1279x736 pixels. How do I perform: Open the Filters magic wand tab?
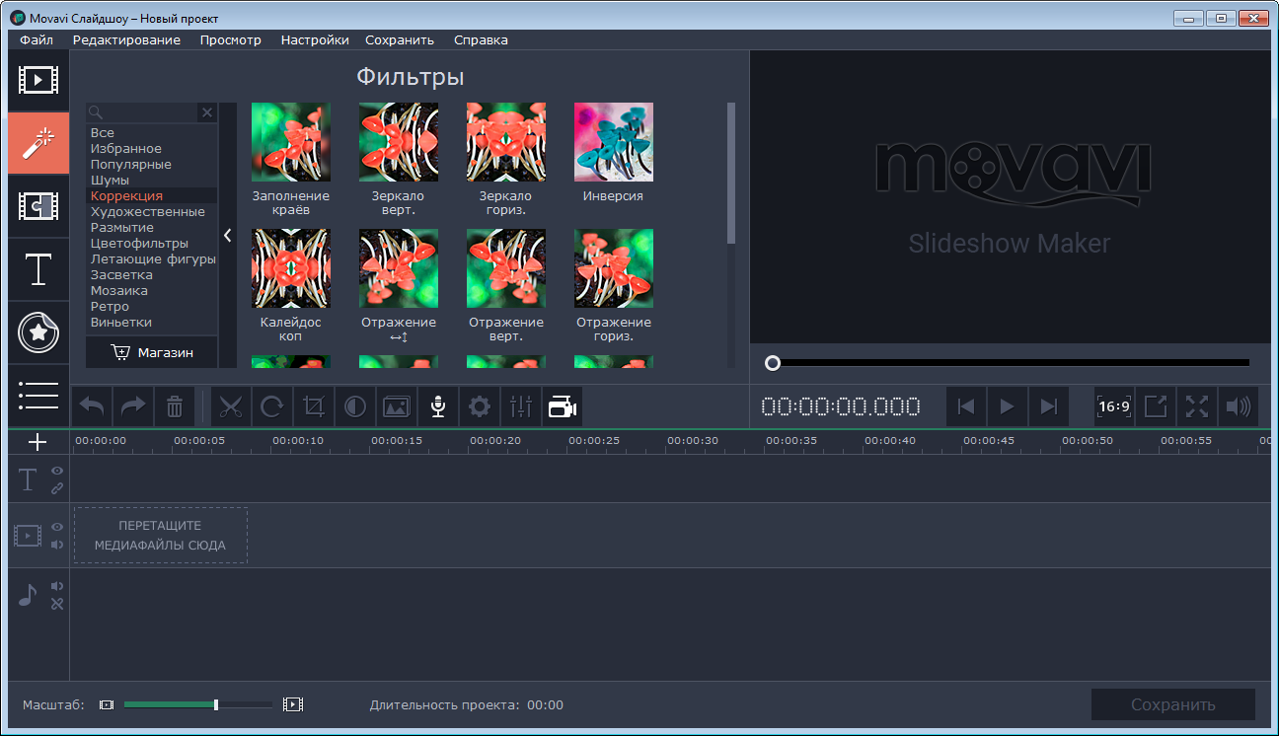pos(38,143)
